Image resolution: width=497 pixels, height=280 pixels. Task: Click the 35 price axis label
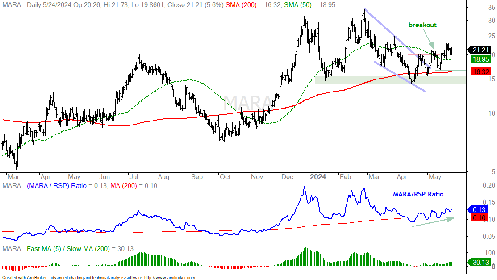(491, 8)
